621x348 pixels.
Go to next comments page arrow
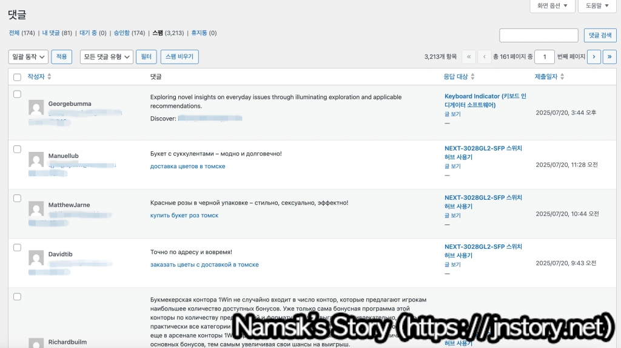(x=594, y=57)
